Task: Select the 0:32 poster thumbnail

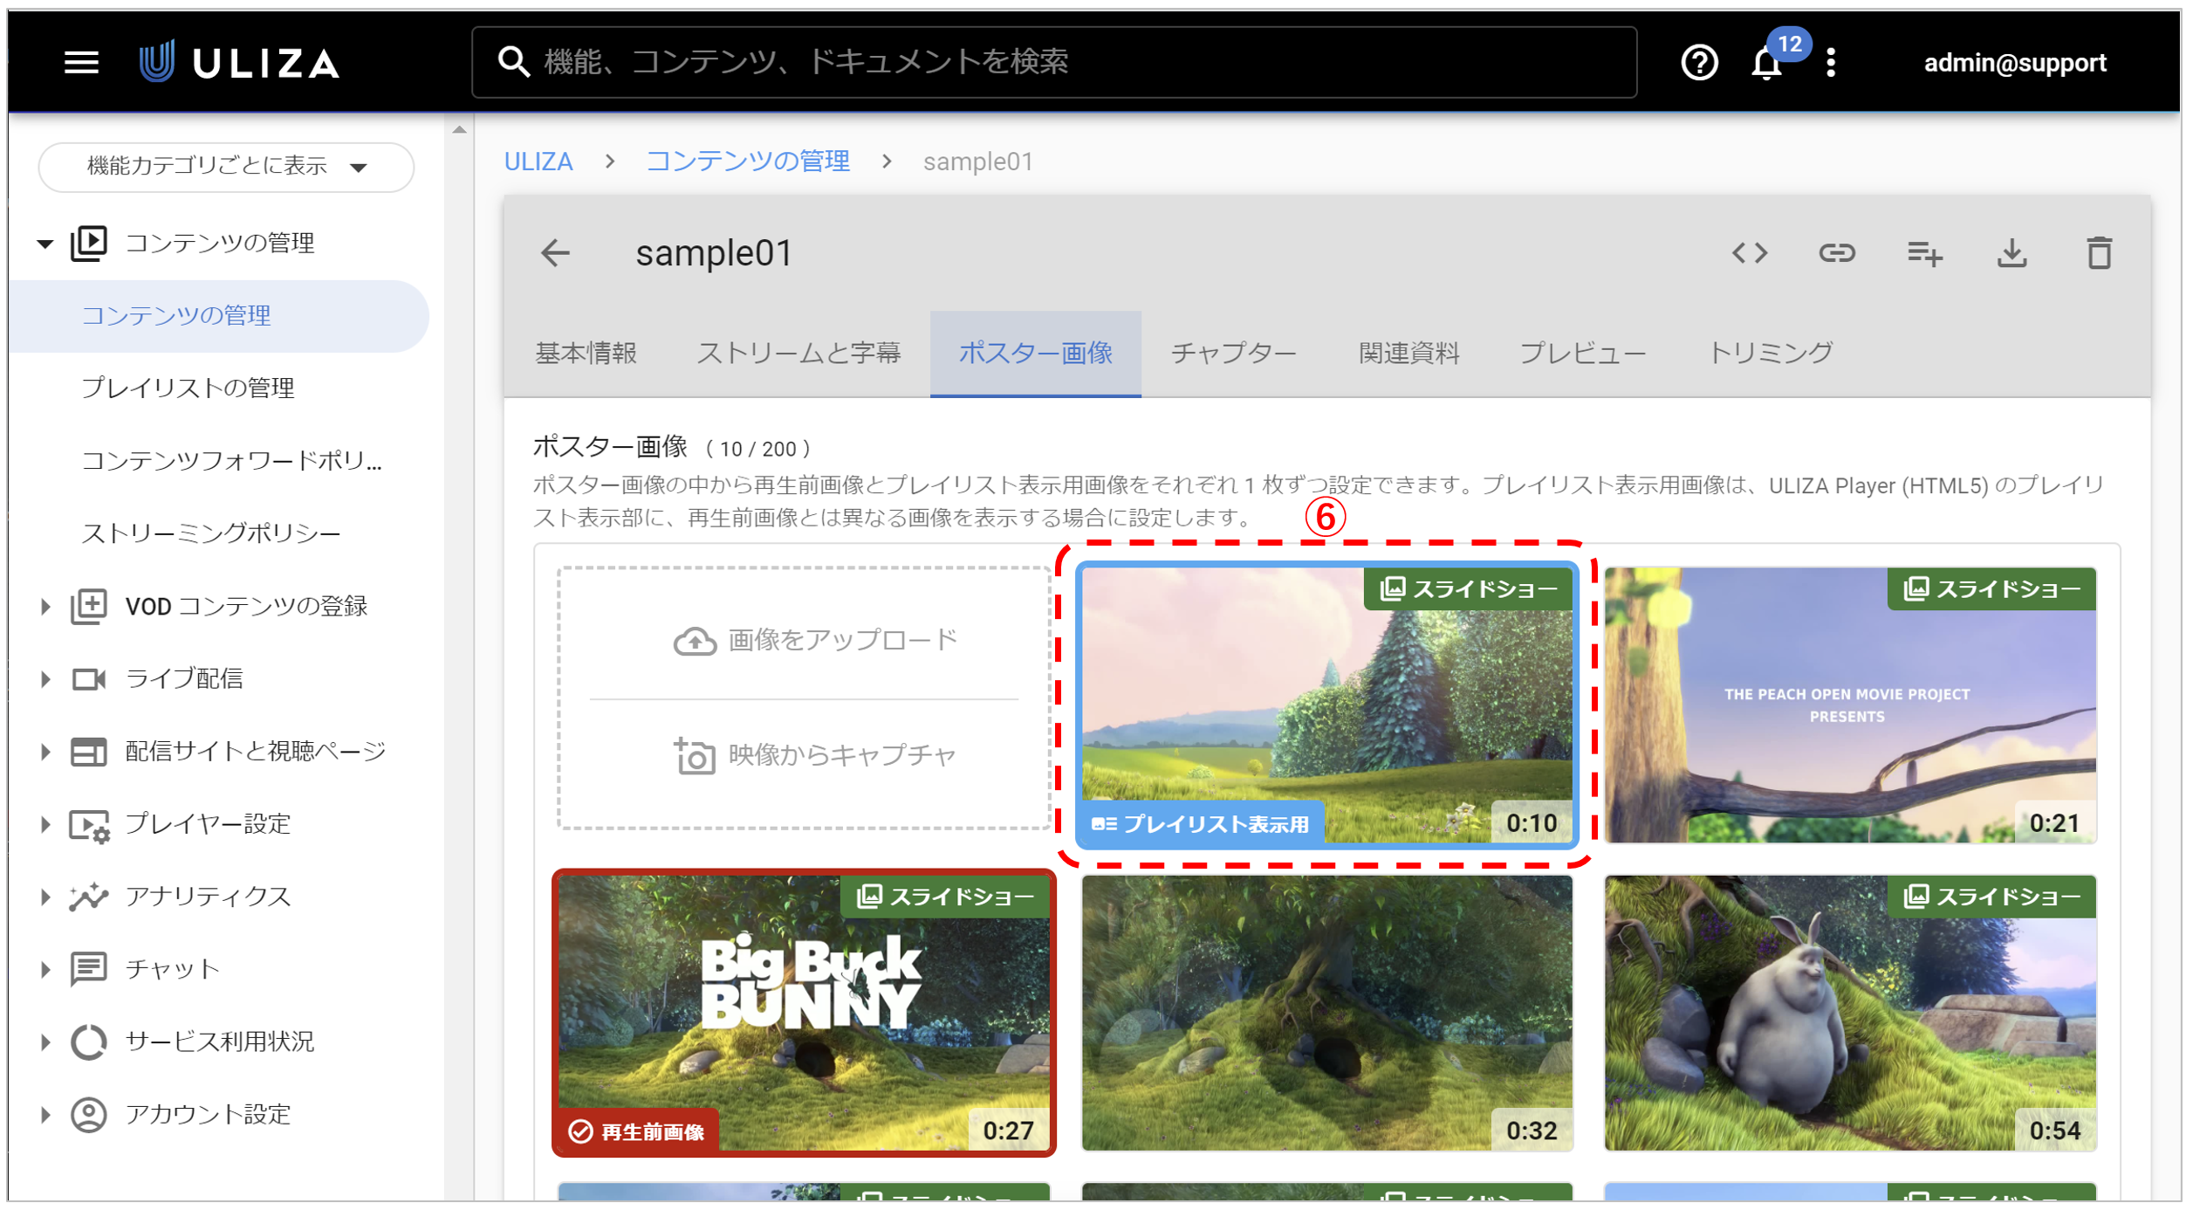Action: (x=1327, y=1014)
